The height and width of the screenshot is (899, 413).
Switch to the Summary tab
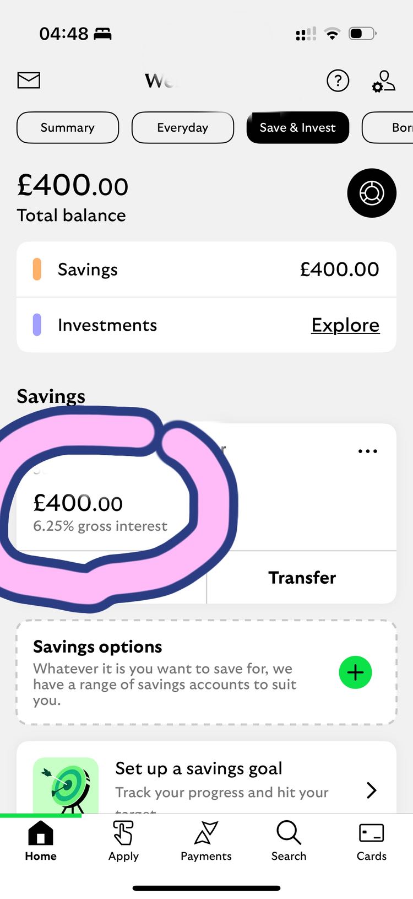[68, 127]
